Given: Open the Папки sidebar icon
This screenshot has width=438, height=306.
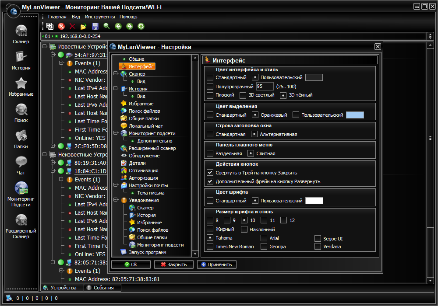Looking at the screenshot, I should [x=21, y=139].
